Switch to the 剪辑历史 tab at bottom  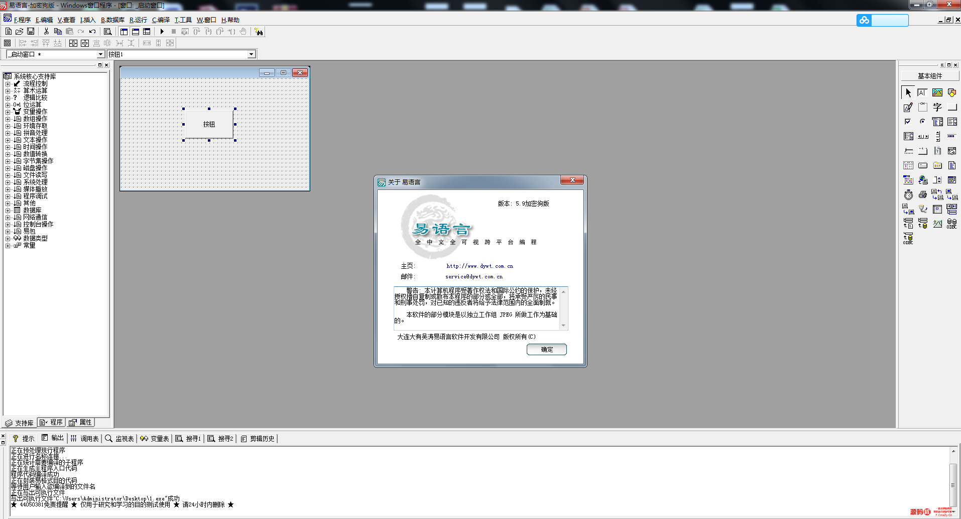(258, 439)
